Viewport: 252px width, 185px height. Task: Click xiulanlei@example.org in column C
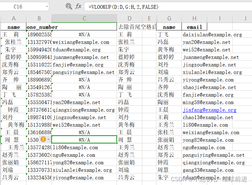(84, 170)
